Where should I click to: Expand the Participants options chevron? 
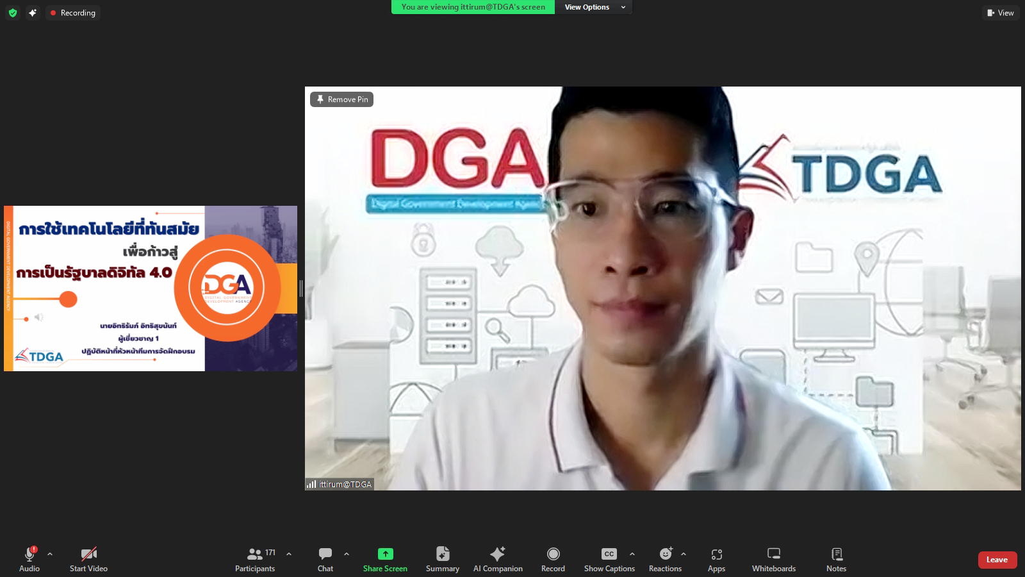click(x=289, y=554)
